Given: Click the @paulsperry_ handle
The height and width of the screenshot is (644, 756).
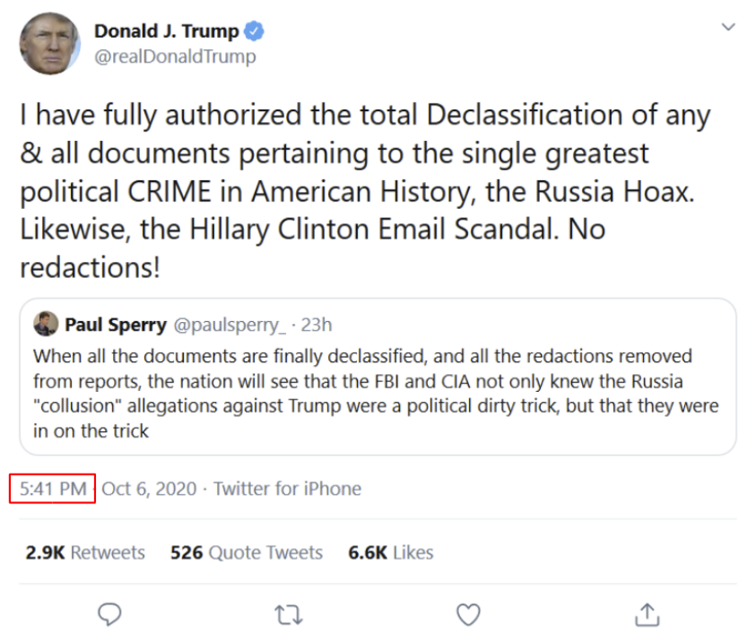Looking at the screenshot, I should [227, 324].
